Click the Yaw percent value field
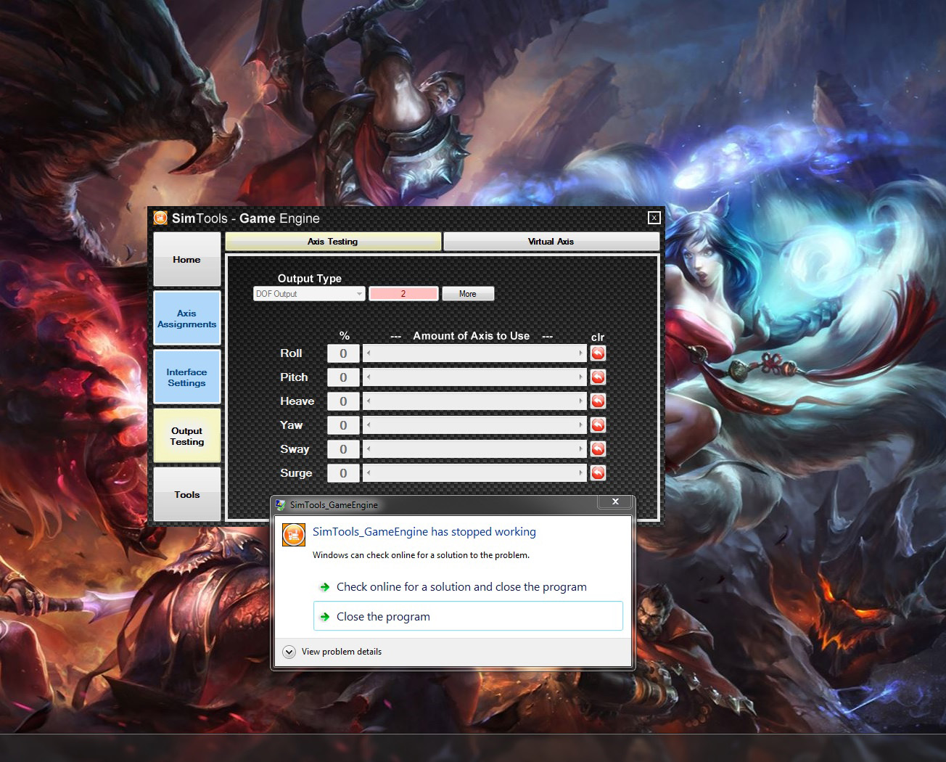946x762 pixels. [x=343, y=425]
